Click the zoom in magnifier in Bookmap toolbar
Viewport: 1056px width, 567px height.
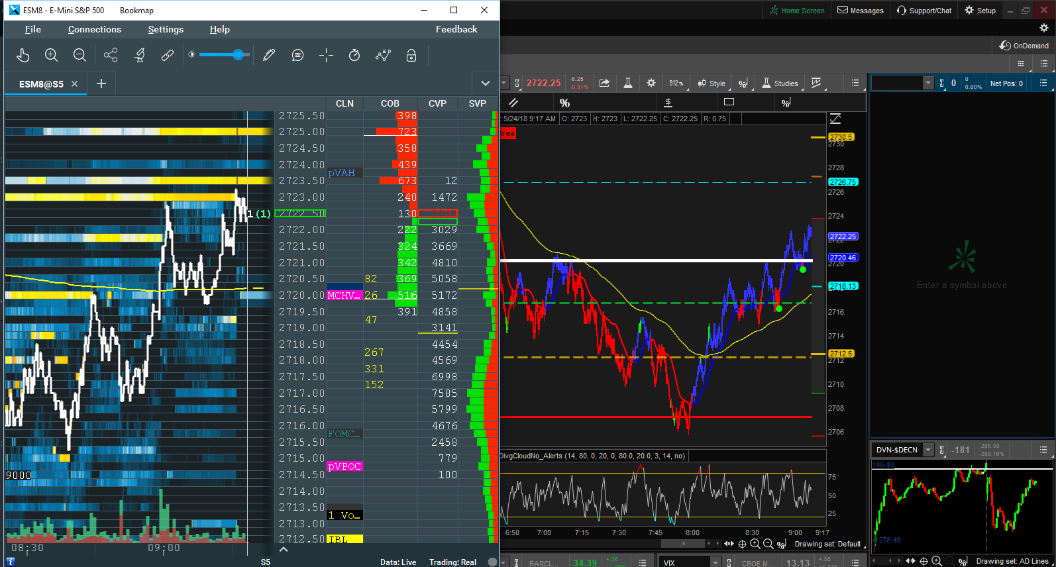[x=51, y=55]
